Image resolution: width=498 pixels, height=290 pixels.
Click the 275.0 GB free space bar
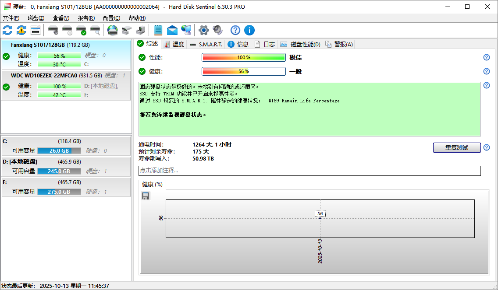point(59,192)
